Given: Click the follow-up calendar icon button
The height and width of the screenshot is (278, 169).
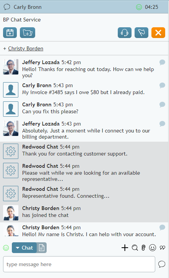Looking at the screenshot, I should click(10, 33).
